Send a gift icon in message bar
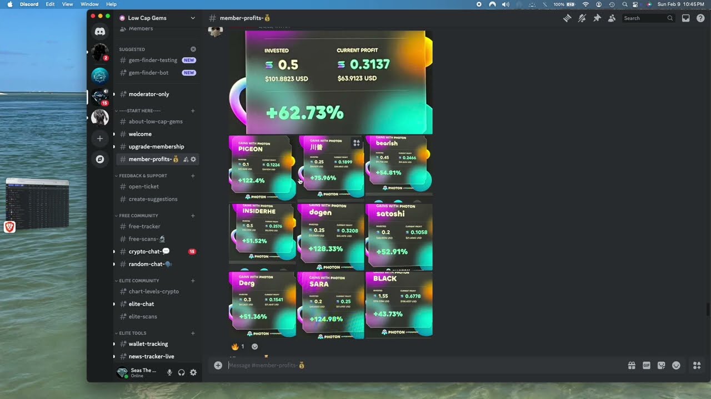The image size is (711, 399). tap(632, 365)
